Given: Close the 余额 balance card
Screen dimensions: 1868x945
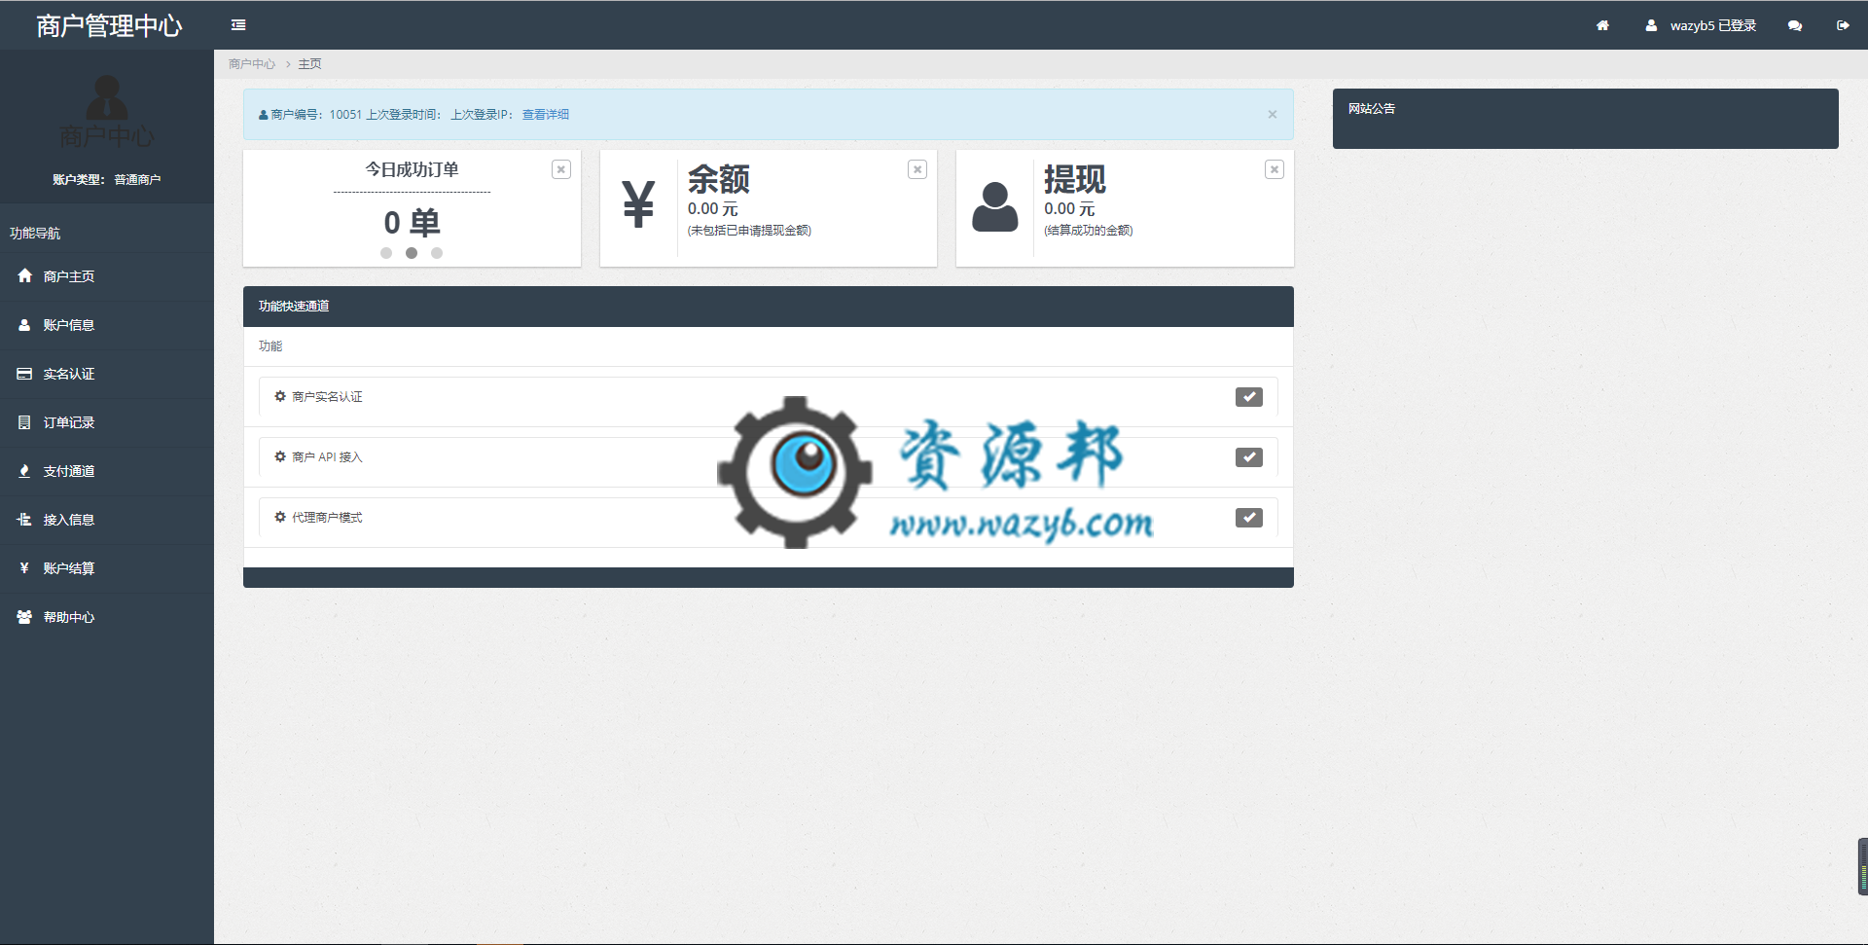Looking at the screenshot, I should tap(917, 169).
